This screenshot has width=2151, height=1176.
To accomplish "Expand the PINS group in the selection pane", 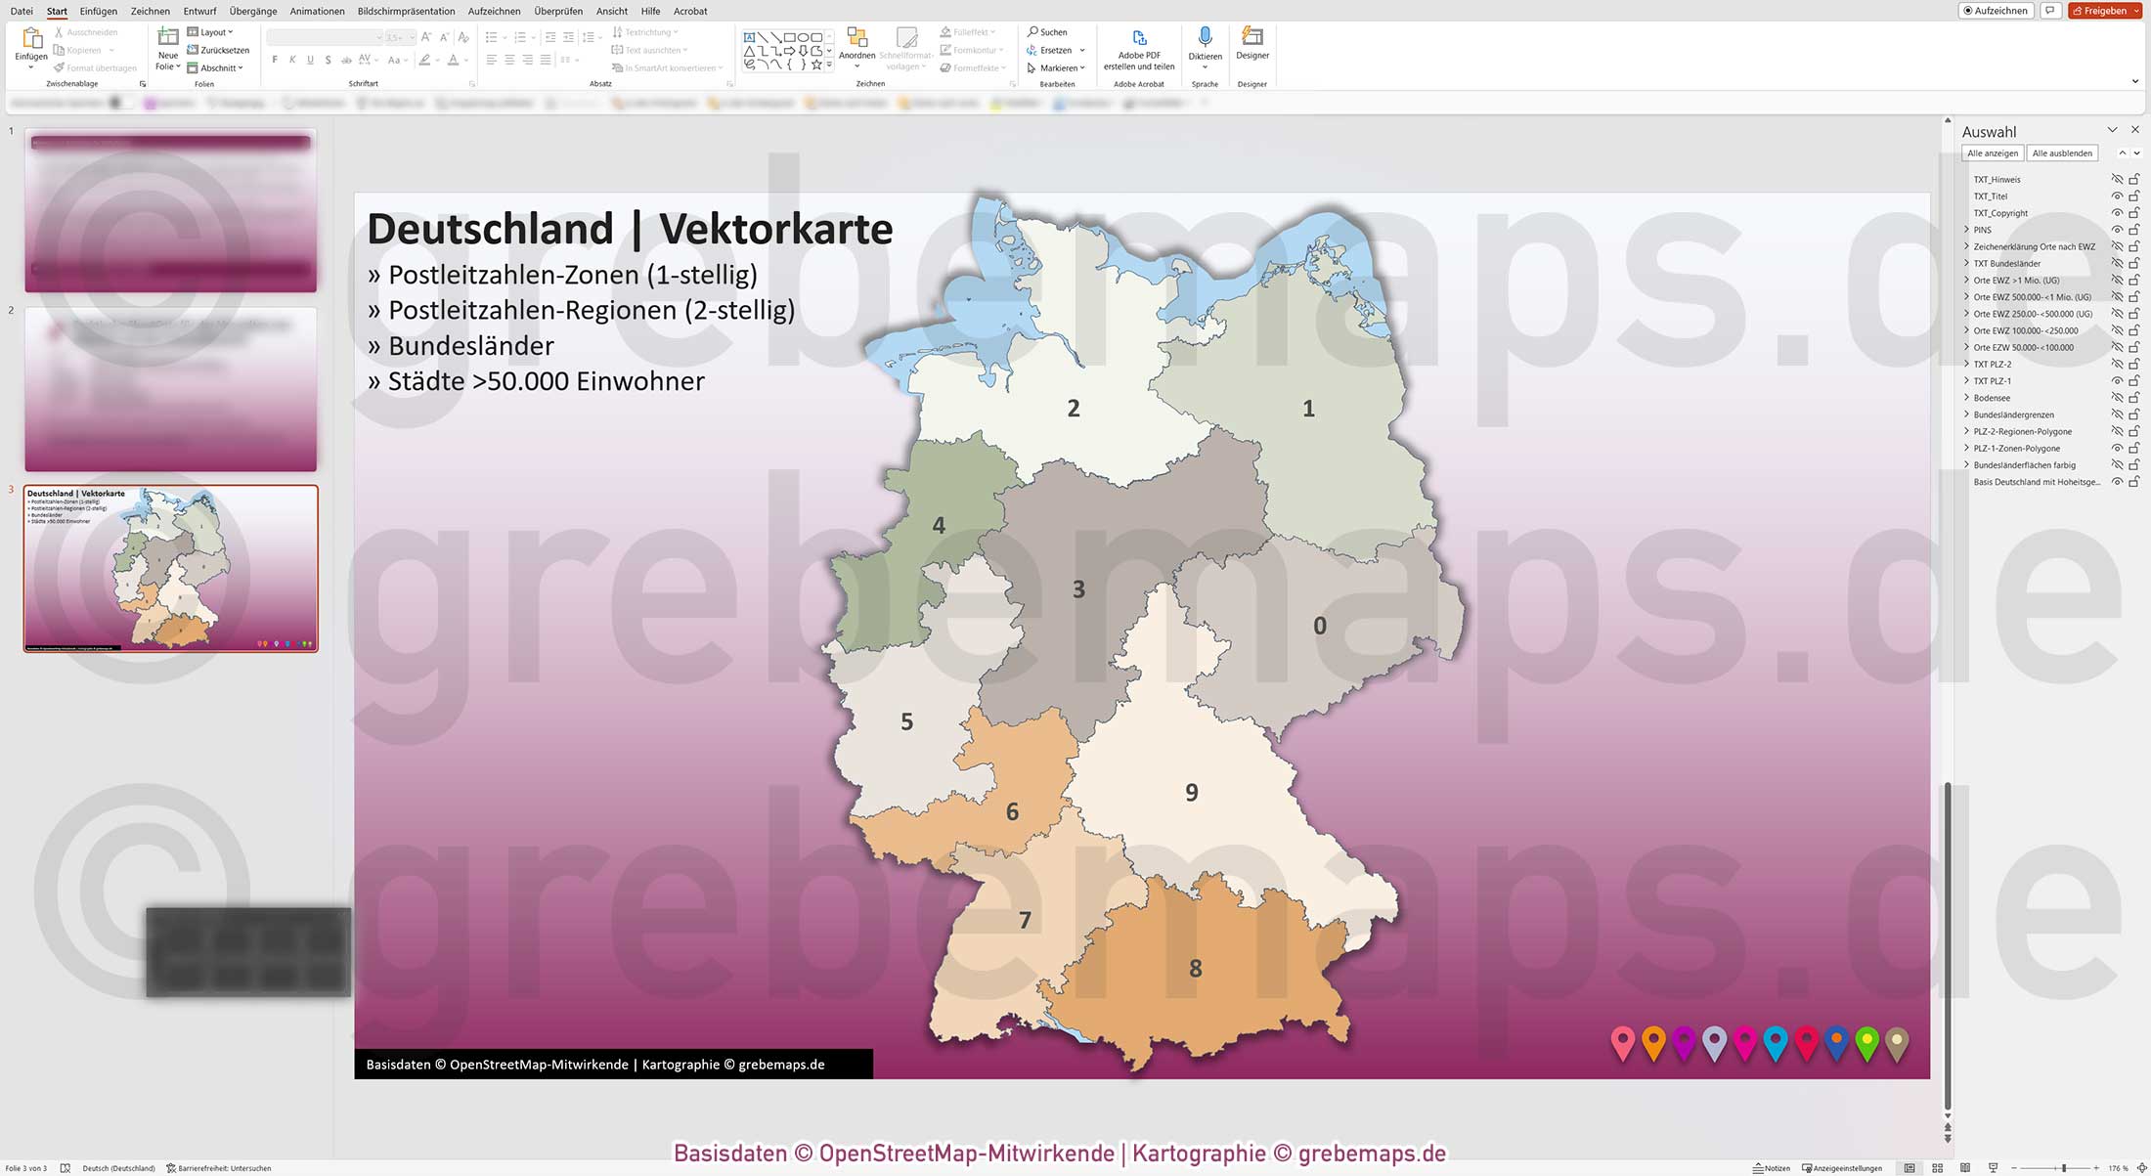I will [1966, 229].
